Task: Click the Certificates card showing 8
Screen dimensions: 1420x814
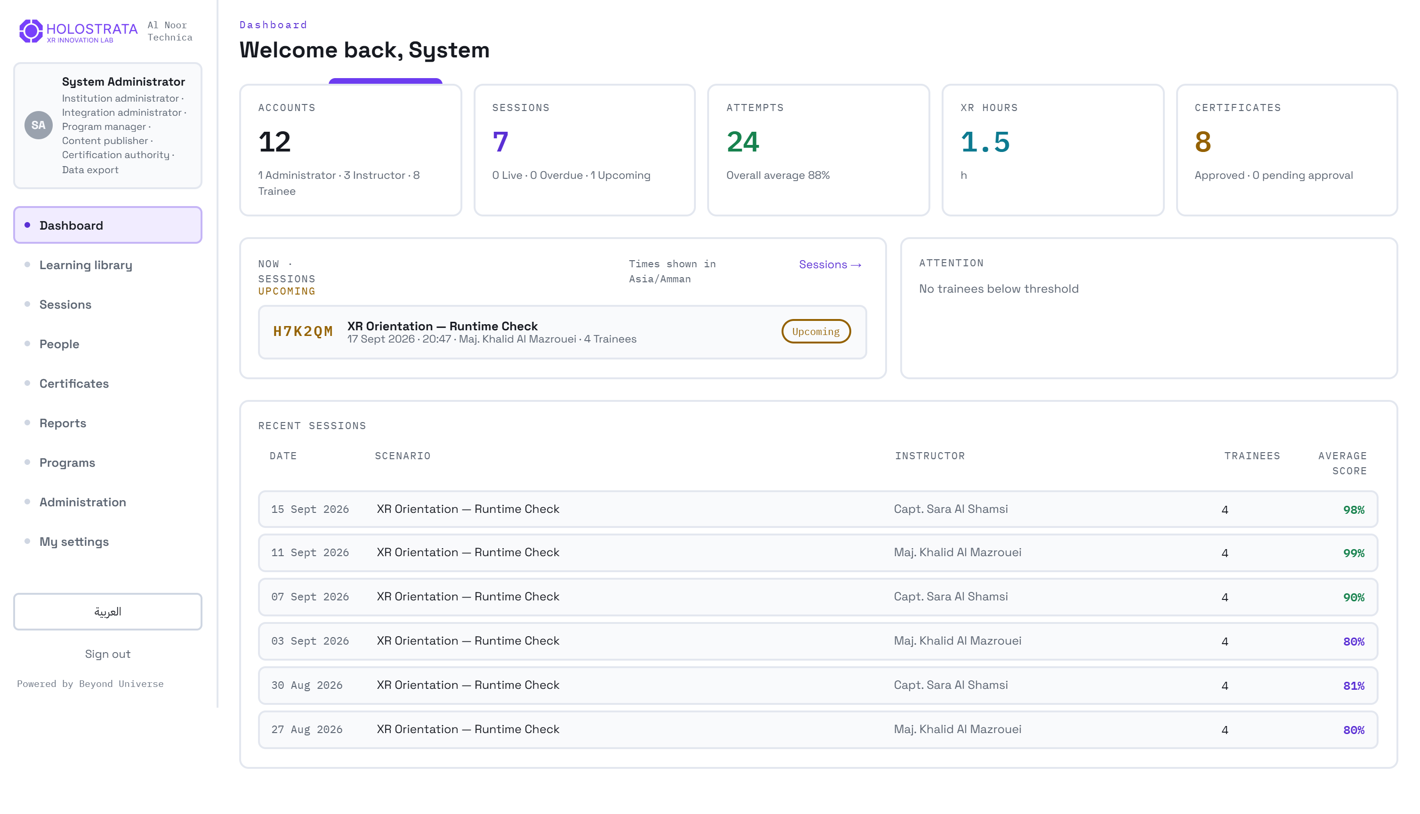Action: click(x=1287, y=150)
